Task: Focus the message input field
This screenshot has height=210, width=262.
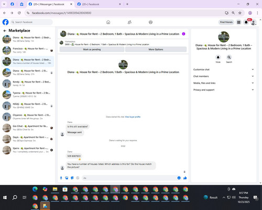Action: pyautogui.click(x=129, y=178)
